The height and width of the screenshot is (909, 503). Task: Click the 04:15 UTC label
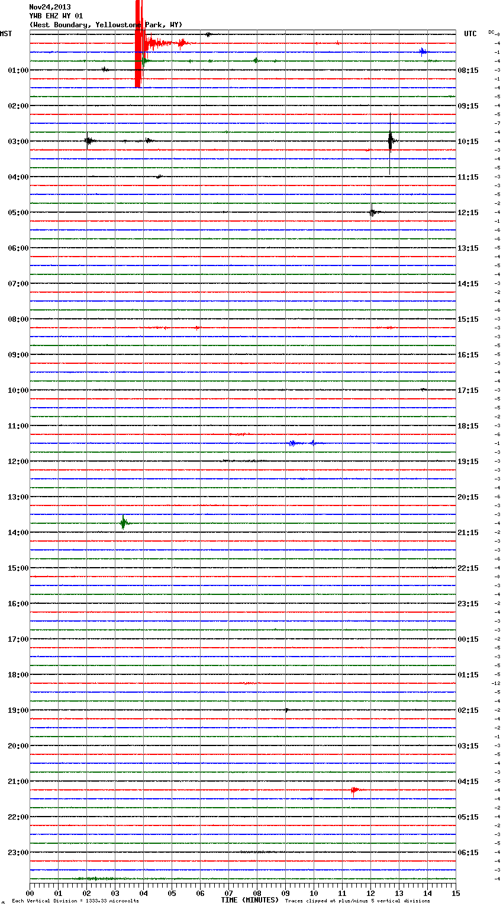point(468,781)
